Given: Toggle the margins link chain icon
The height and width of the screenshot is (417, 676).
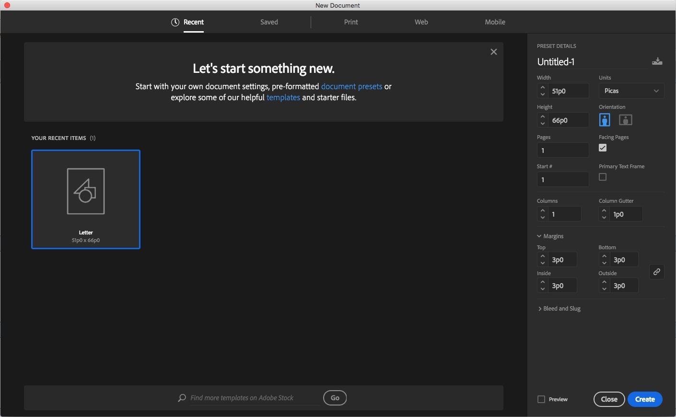Looking at the screenshot, I should click(x=657, y=272).
